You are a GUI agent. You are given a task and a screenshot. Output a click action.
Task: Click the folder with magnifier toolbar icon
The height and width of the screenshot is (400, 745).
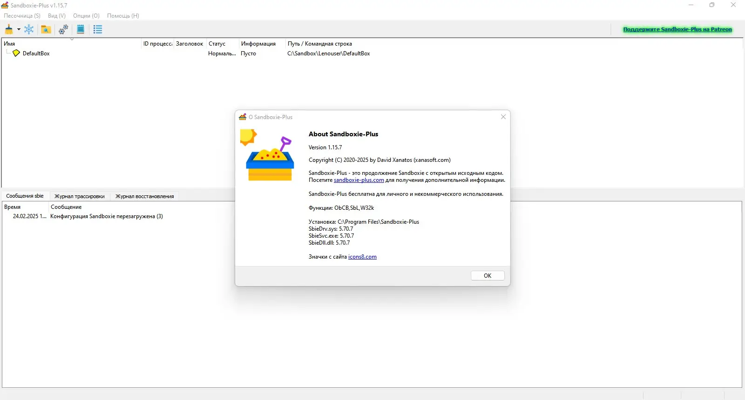[46, 29]
